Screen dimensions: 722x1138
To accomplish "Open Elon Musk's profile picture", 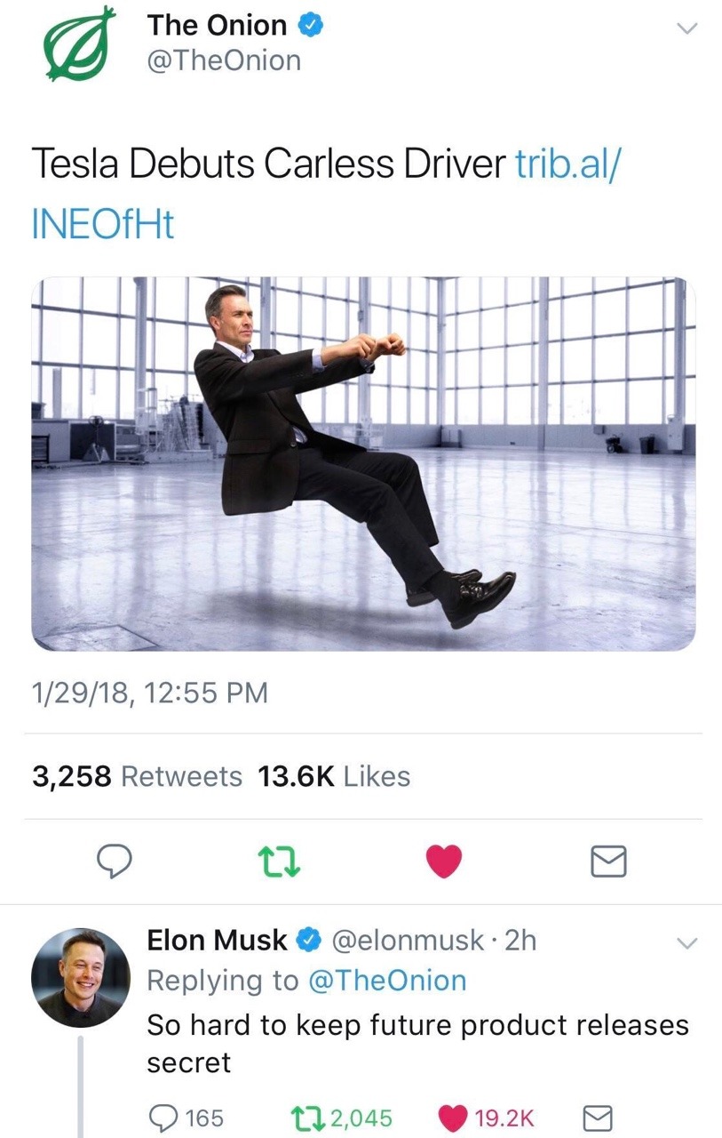I will [81, 978].
